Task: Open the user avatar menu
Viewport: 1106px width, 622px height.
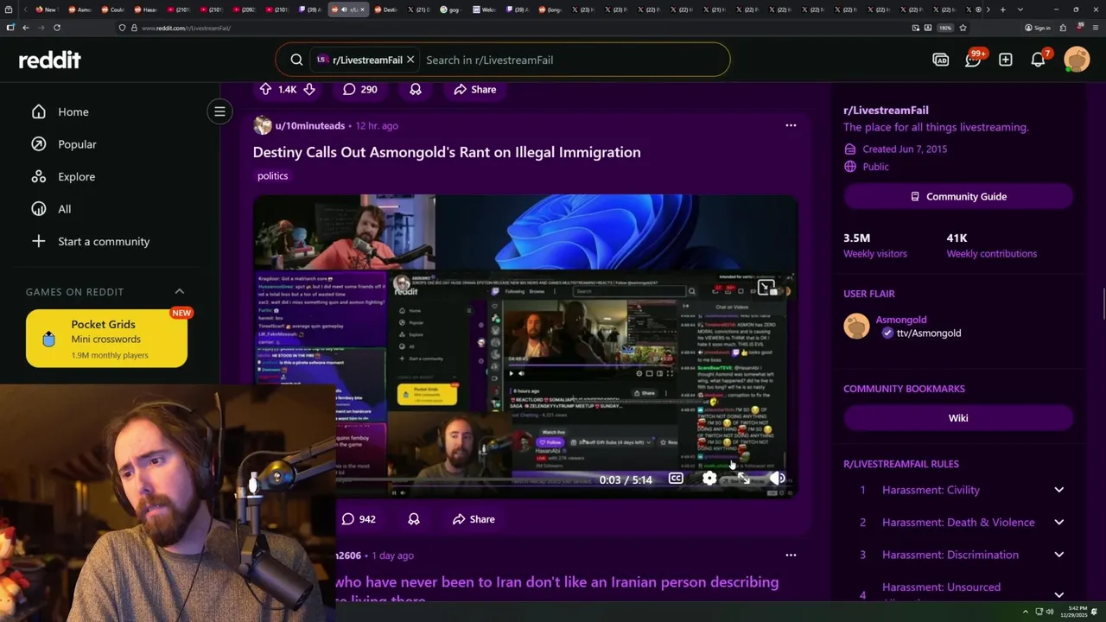Action: pyautogui.click(x=1077, y=60)
